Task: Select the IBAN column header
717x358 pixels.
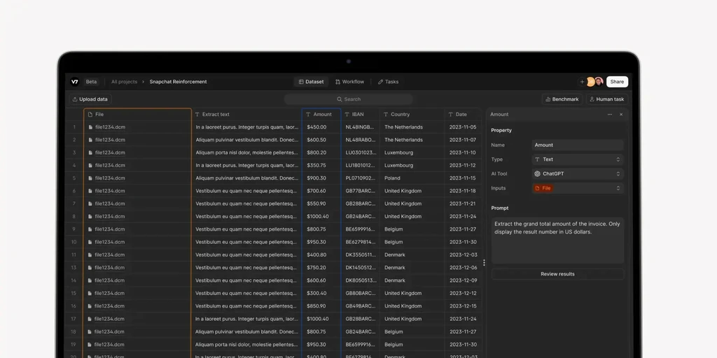Action: click(360, 115)
